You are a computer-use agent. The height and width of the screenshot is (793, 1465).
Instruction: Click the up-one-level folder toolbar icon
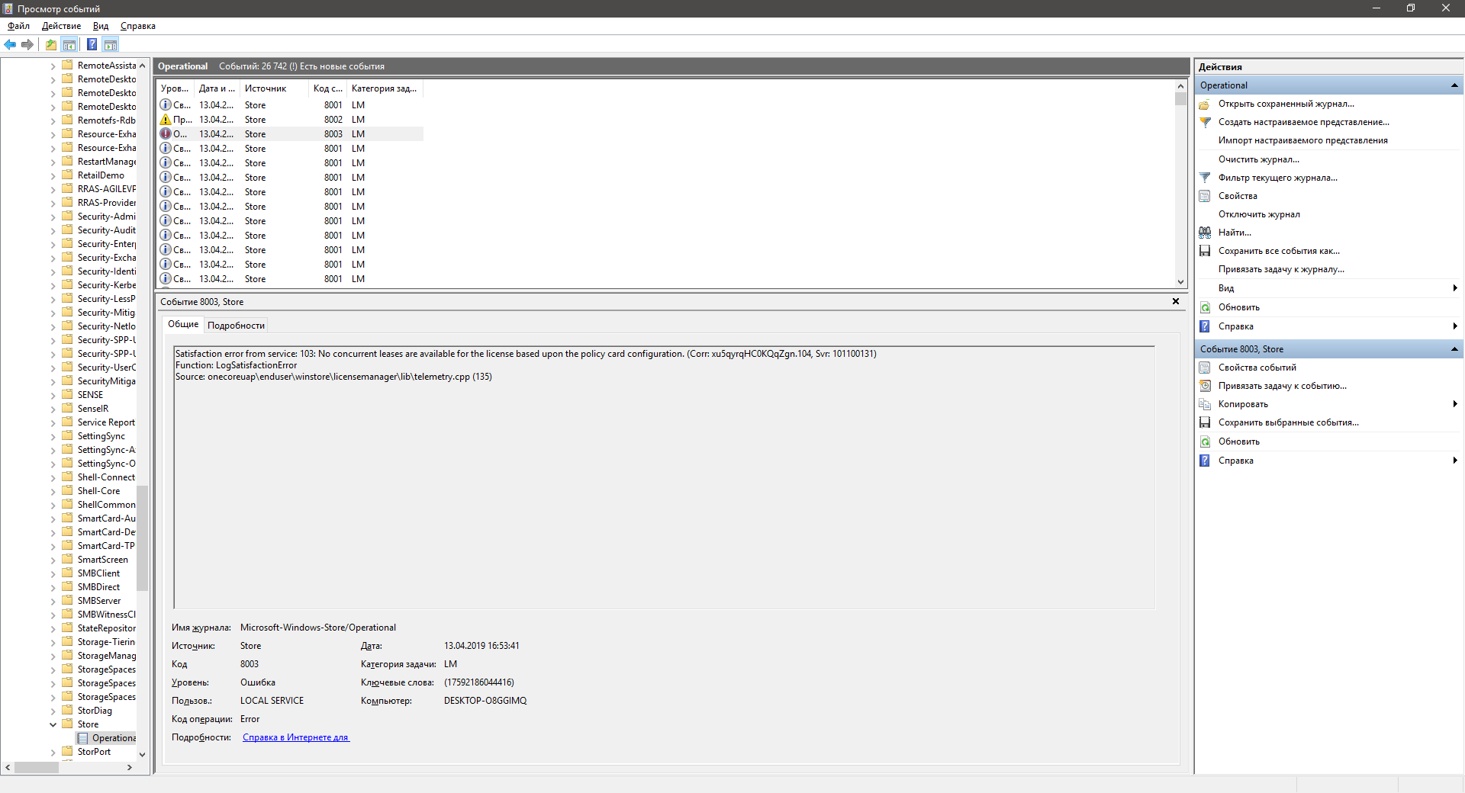(x=50, y=44)
